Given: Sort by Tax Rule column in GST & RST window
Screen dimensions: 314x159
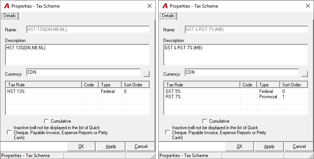Looking at the screenshot, I should click(x=202, y=85).
